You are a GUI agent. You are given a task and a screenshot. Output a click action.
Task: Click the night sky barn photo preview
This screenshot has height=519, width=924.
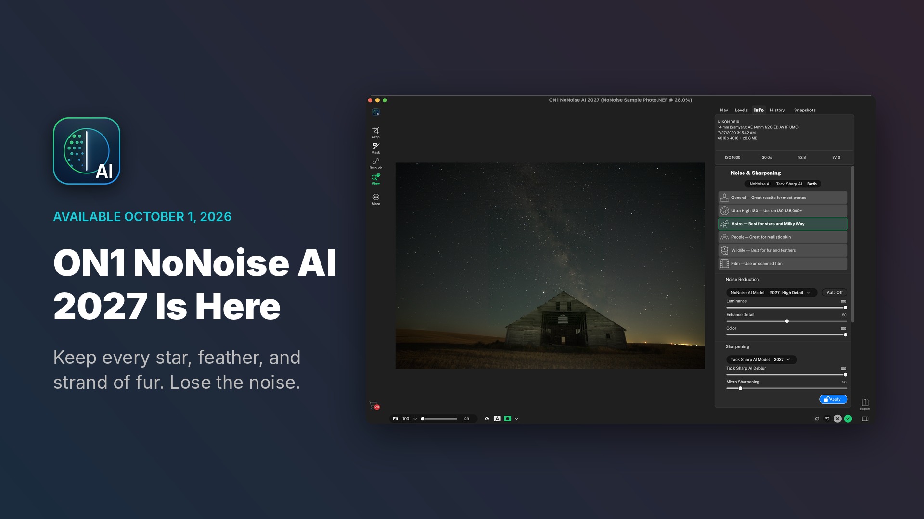coord(550,266)
